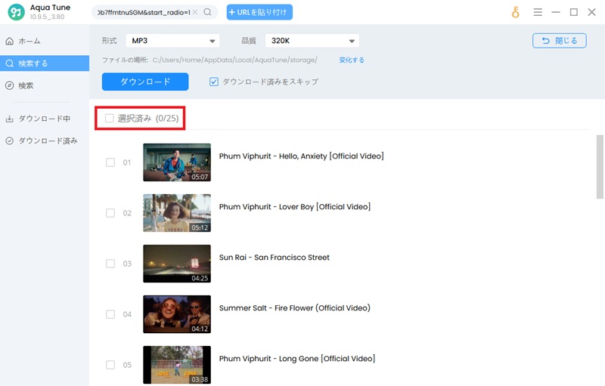This screenshot has width=605, height=386.
Task: Click the URL input field
Action: coord(144,12)
